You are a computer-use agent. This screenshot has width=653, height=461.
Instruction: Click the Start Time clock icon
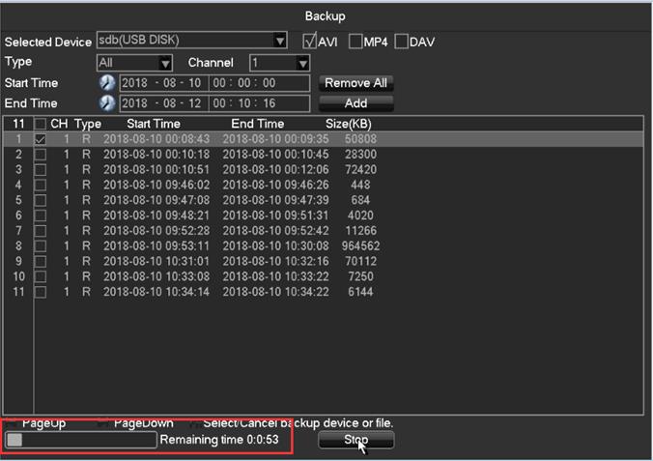pos(107,83)
